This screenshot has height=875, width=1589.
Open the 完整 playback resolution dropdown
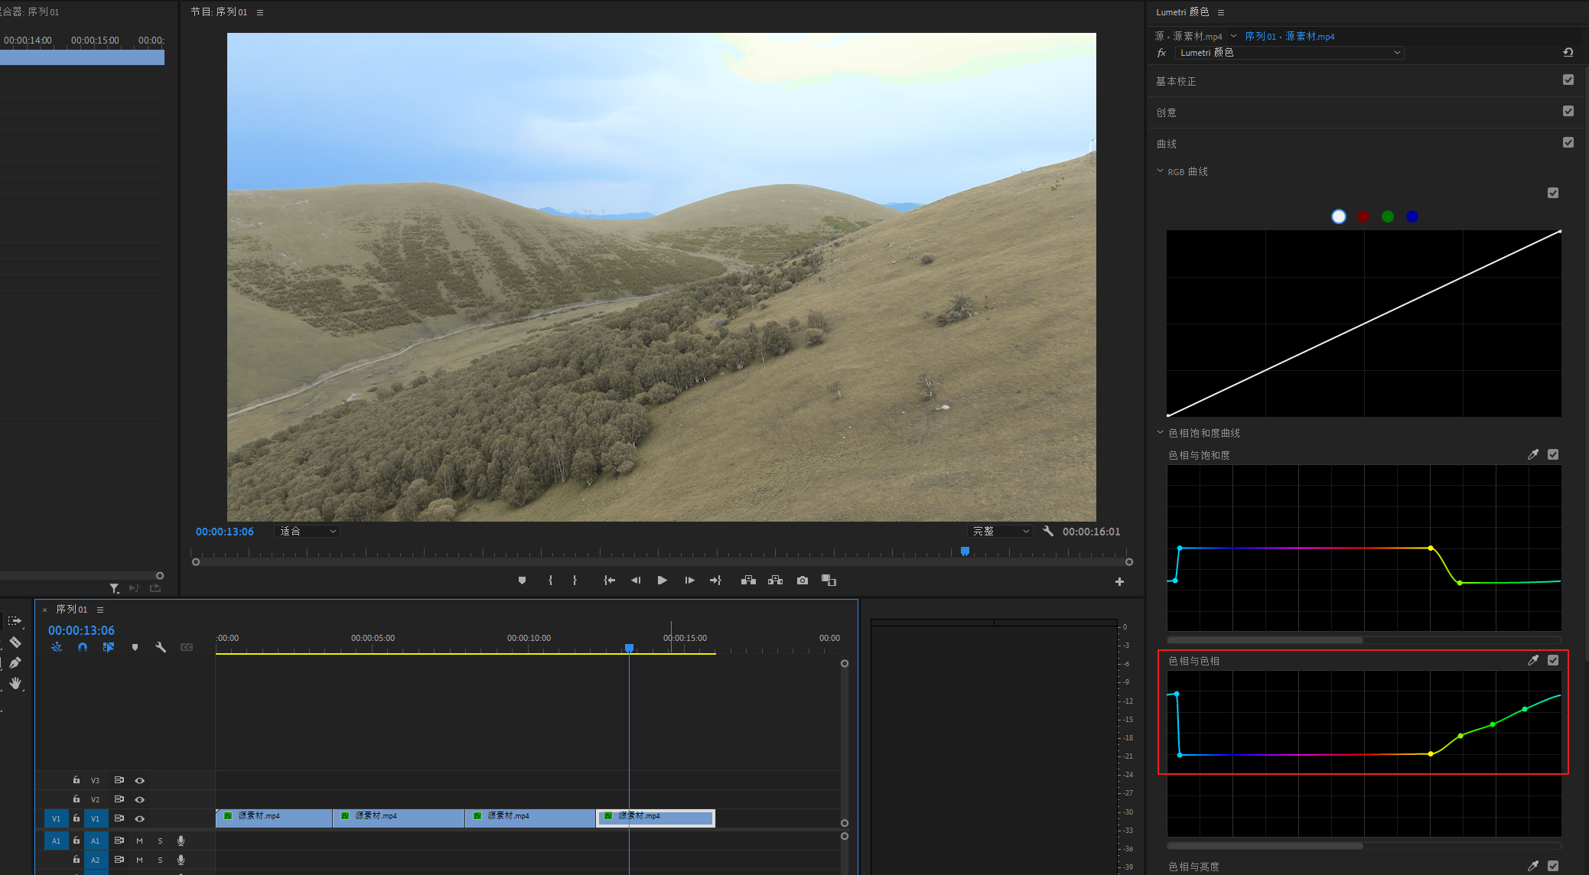coord(1000,532)
